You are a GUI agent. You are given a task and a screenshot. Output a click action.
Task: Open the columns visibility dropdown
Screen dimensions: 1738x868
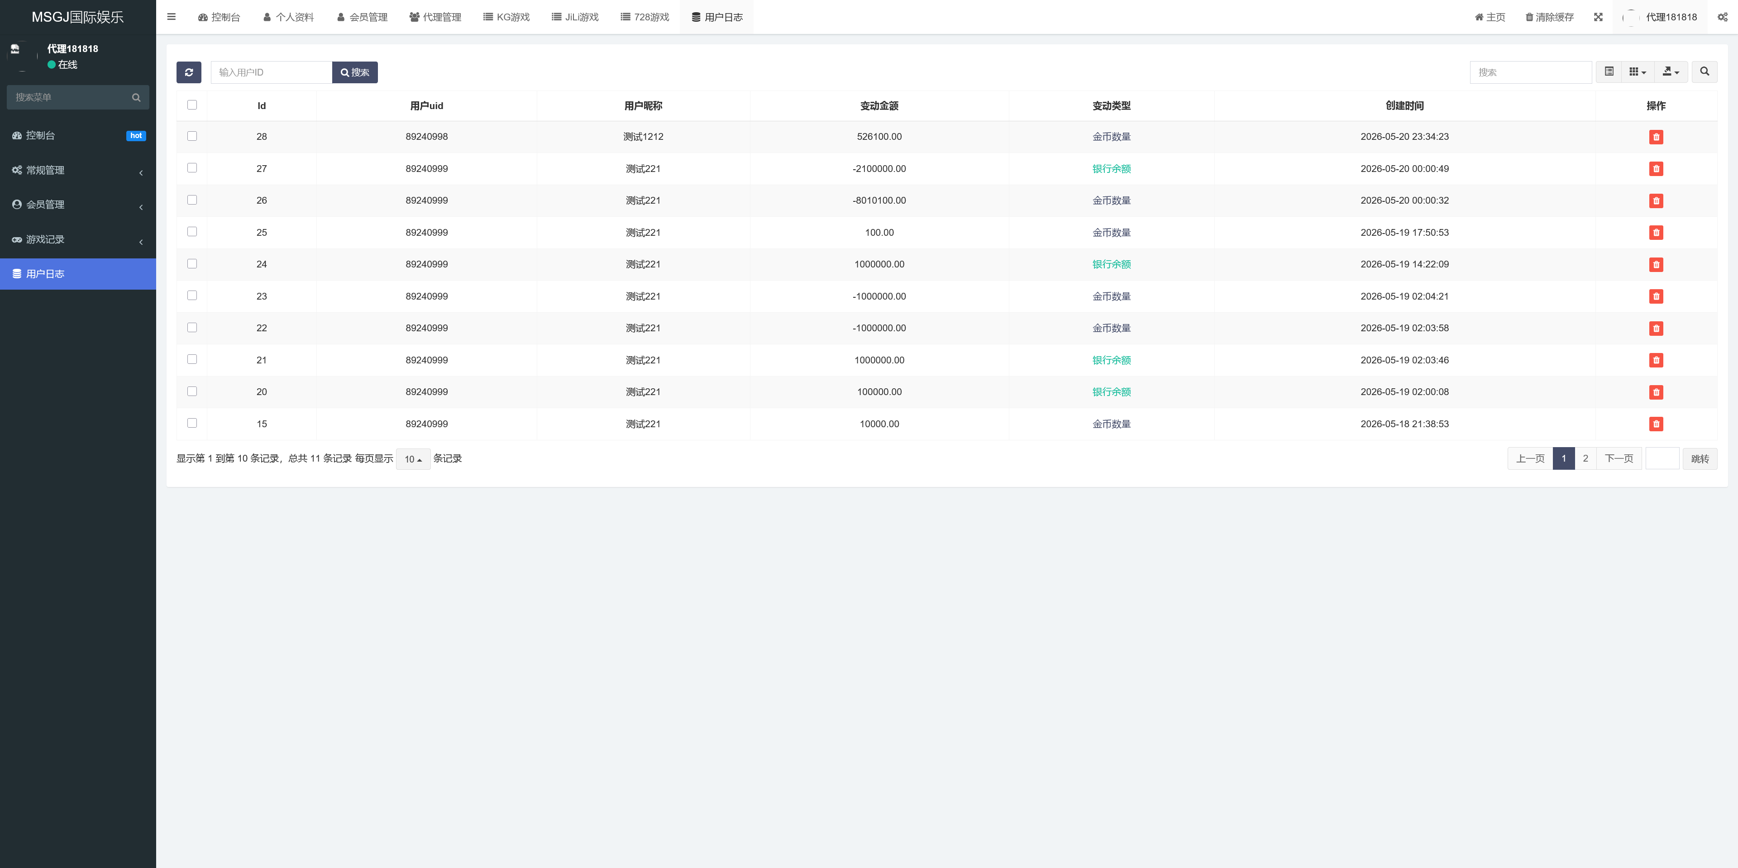pyautogui.click(x=1638, y=72)
